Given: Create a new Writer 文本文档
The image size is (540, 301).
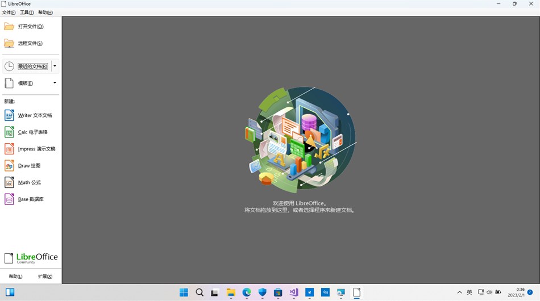Looking at the screenshot, I should (31, 115).
